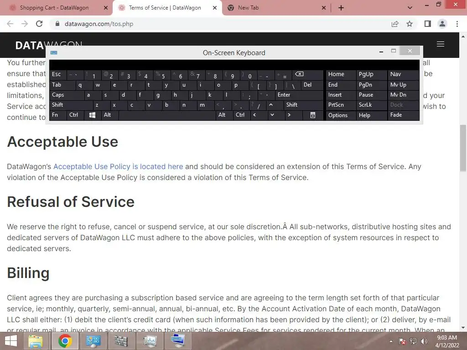Close the Shopping Cart tab

coord(106,8)
